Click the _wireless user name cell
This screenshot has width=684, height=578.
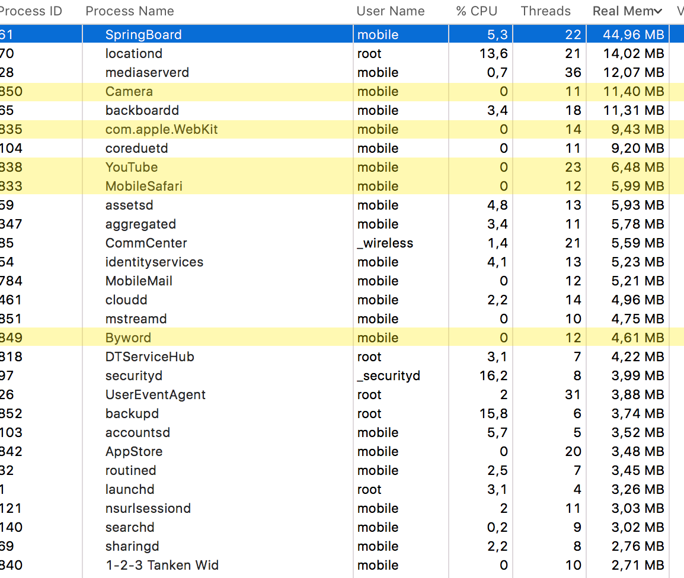coord(385,243)
